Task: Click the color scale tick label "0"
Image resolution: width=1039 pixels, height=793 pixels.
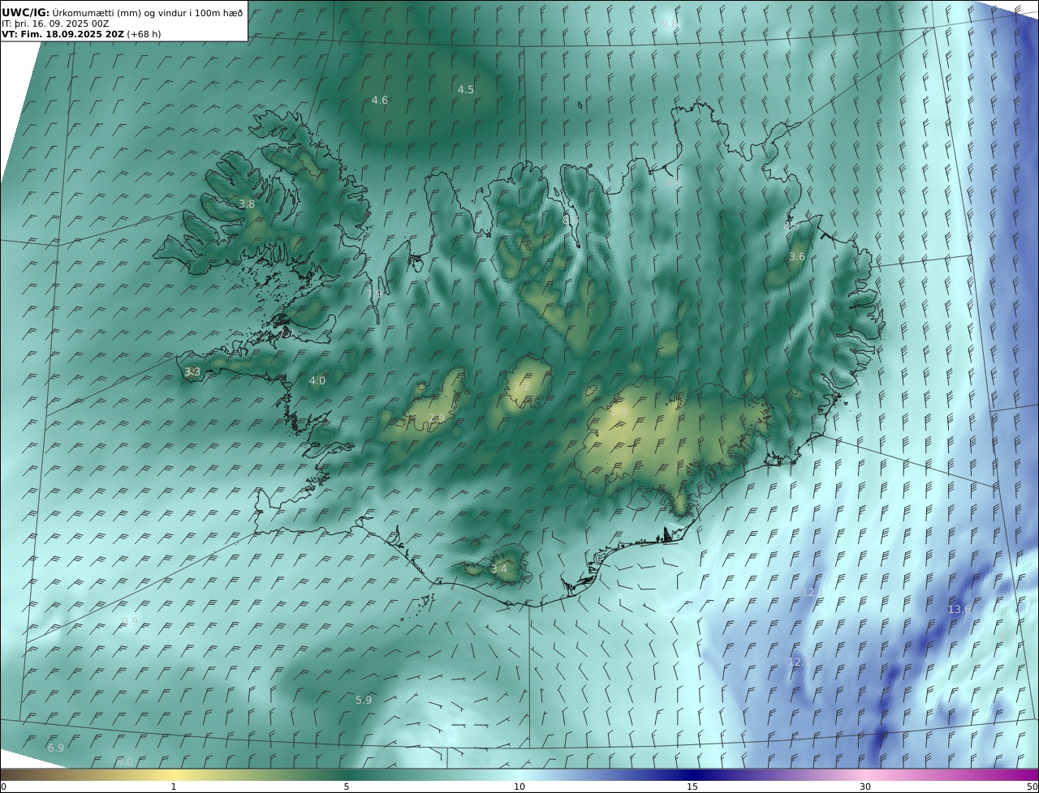Action: pyautogui.click(x=3, y=787)
